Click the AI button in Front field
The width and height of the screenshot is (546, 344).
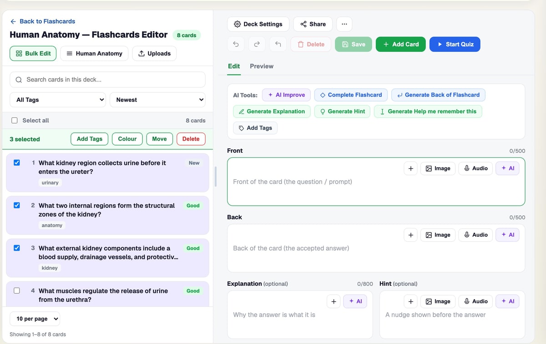coord(507,168)
